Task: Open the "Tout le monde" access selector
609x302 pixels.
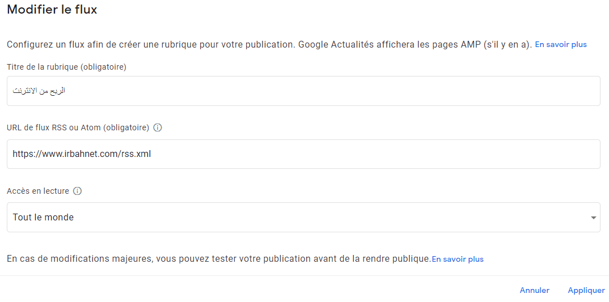Action: click(303, 218)
